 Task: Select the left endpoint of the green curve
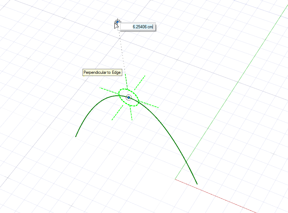point(76,136)
